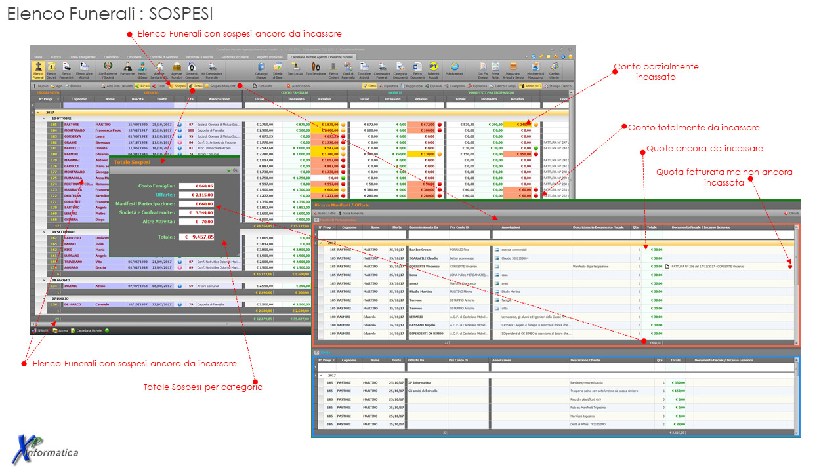
Task: Open Tipo Loculo icon
Action: [x=296, y=69]
